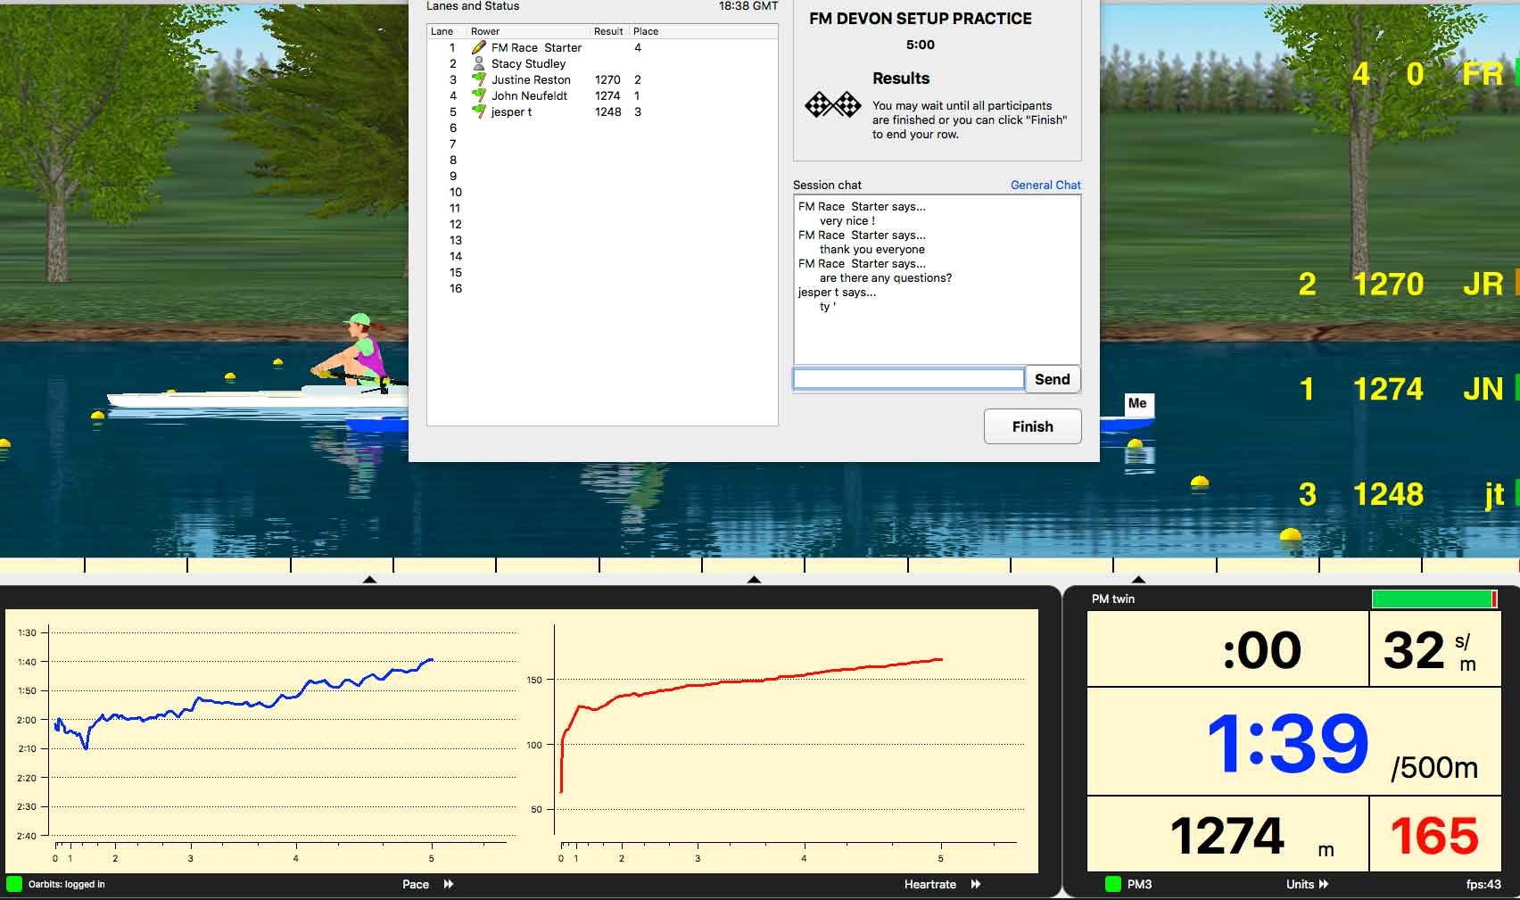This screenshot has width=1520, height=900.
Task: Click the flag icon beside jesper t
Action: pyautogui.click(x=479, y=111)
